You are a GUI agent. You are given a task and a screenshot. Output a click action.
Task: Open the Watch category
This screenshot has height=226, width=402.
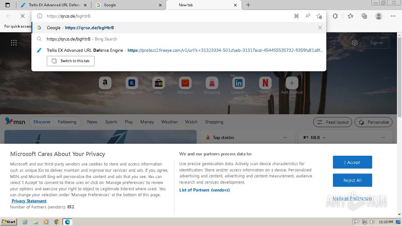pos(191,122)
